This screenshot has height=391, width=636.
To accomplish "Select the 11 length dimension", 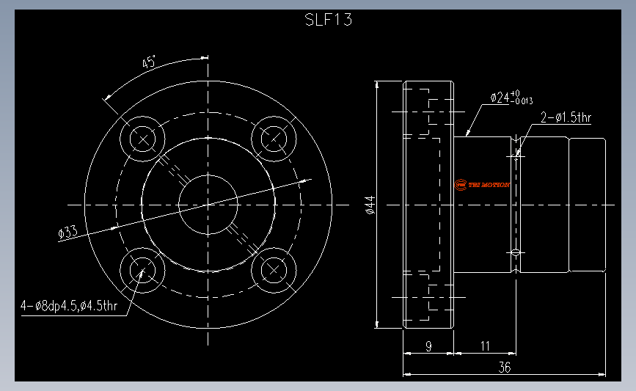I will 485,346.
